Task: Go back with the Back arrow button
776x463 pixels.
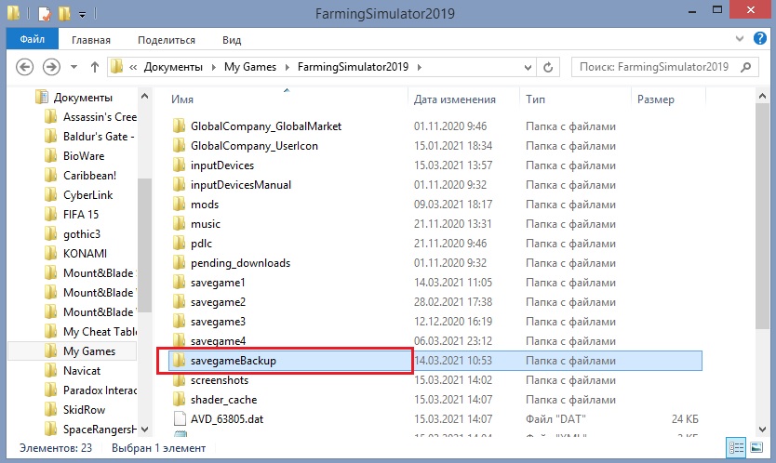Action: click(x=25, y=67)
